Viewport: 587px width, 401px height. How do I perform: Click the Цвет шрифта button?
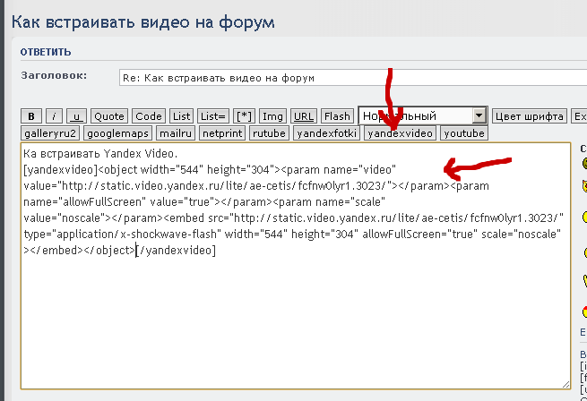tap(530, 116)
